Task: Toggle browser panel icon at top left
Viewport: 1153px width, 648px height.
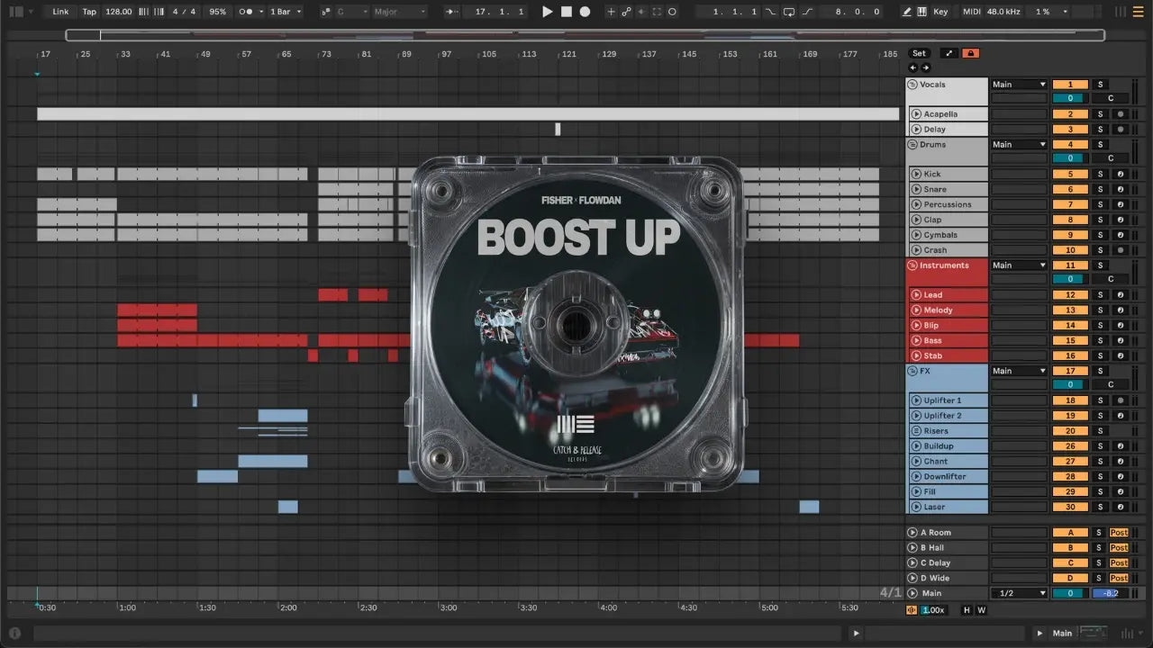Action: coord(15,12)
